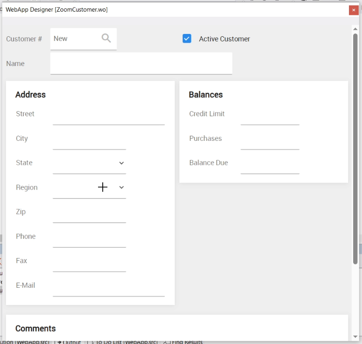The width and height of the screenshot is (362, 344).
Task: Click the Fax input field
Action: [89, 263]
